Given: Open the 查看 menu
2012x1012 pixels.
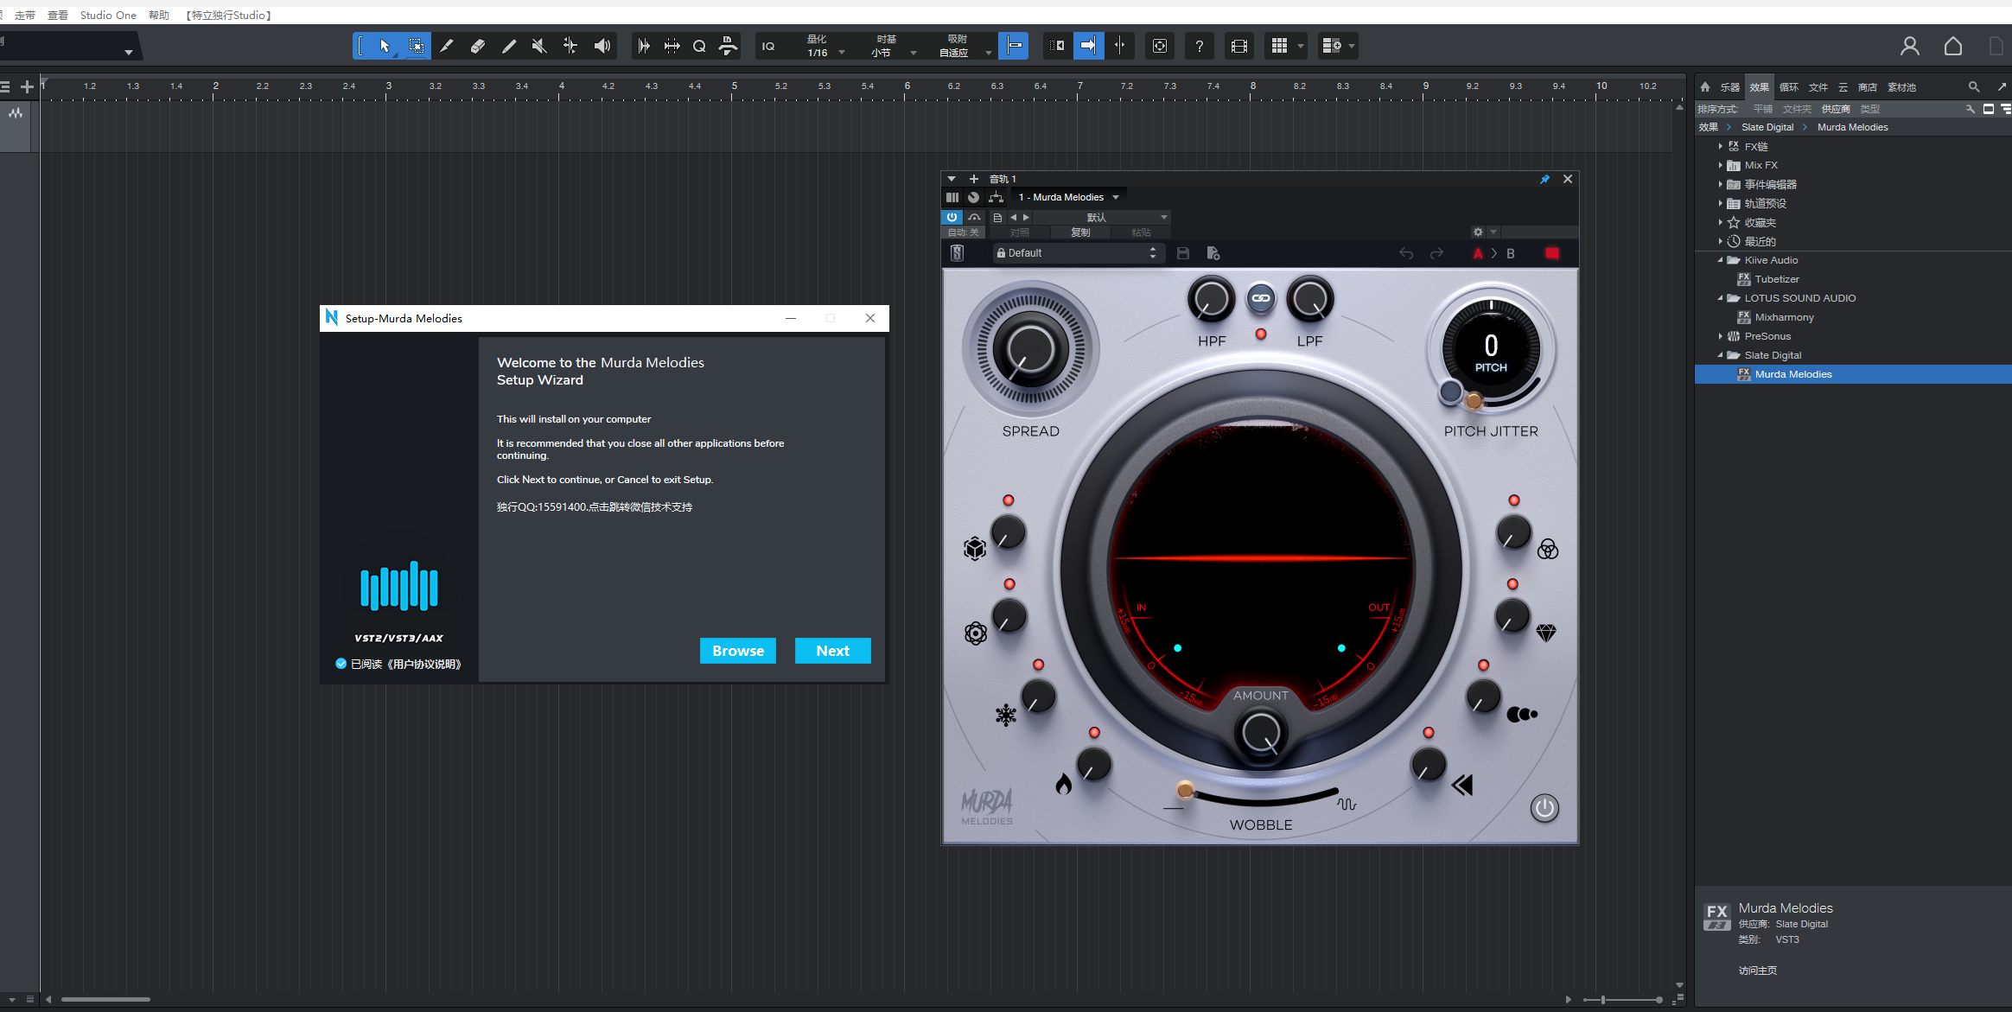Looking at the screenshot, I should (58, 15).
